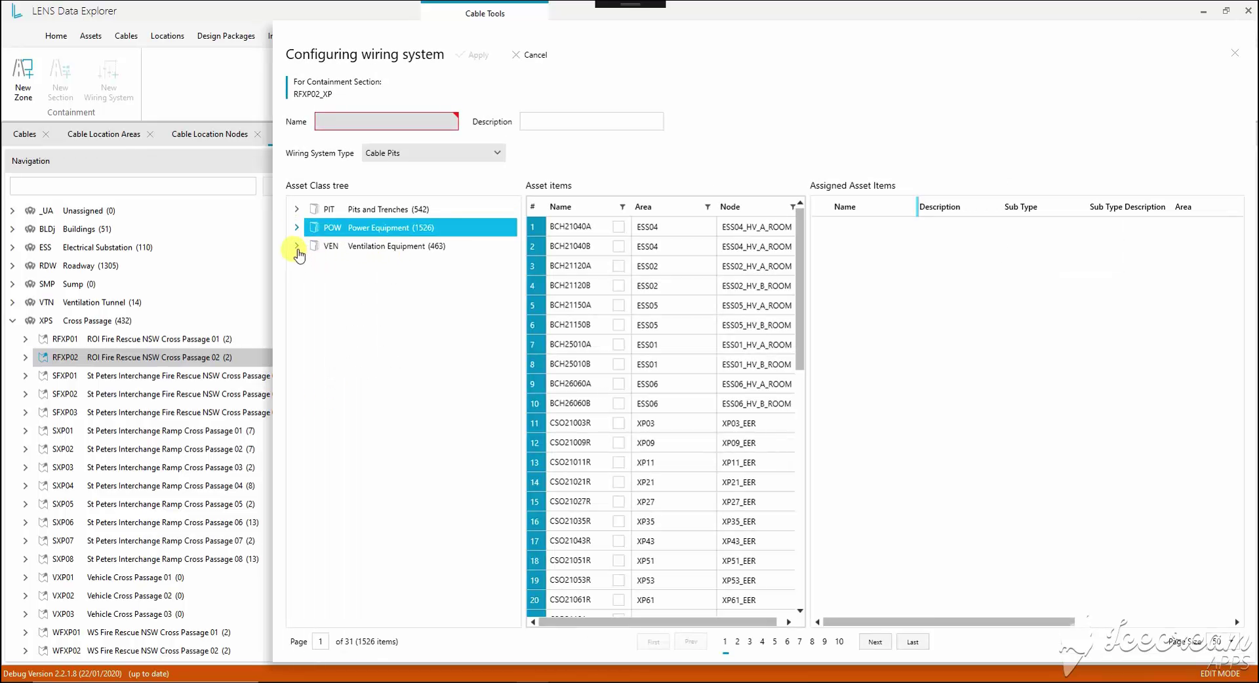Tick the checkbox for CSO21003R
This screenshot has height=683, width=1259.
point(618,423)
